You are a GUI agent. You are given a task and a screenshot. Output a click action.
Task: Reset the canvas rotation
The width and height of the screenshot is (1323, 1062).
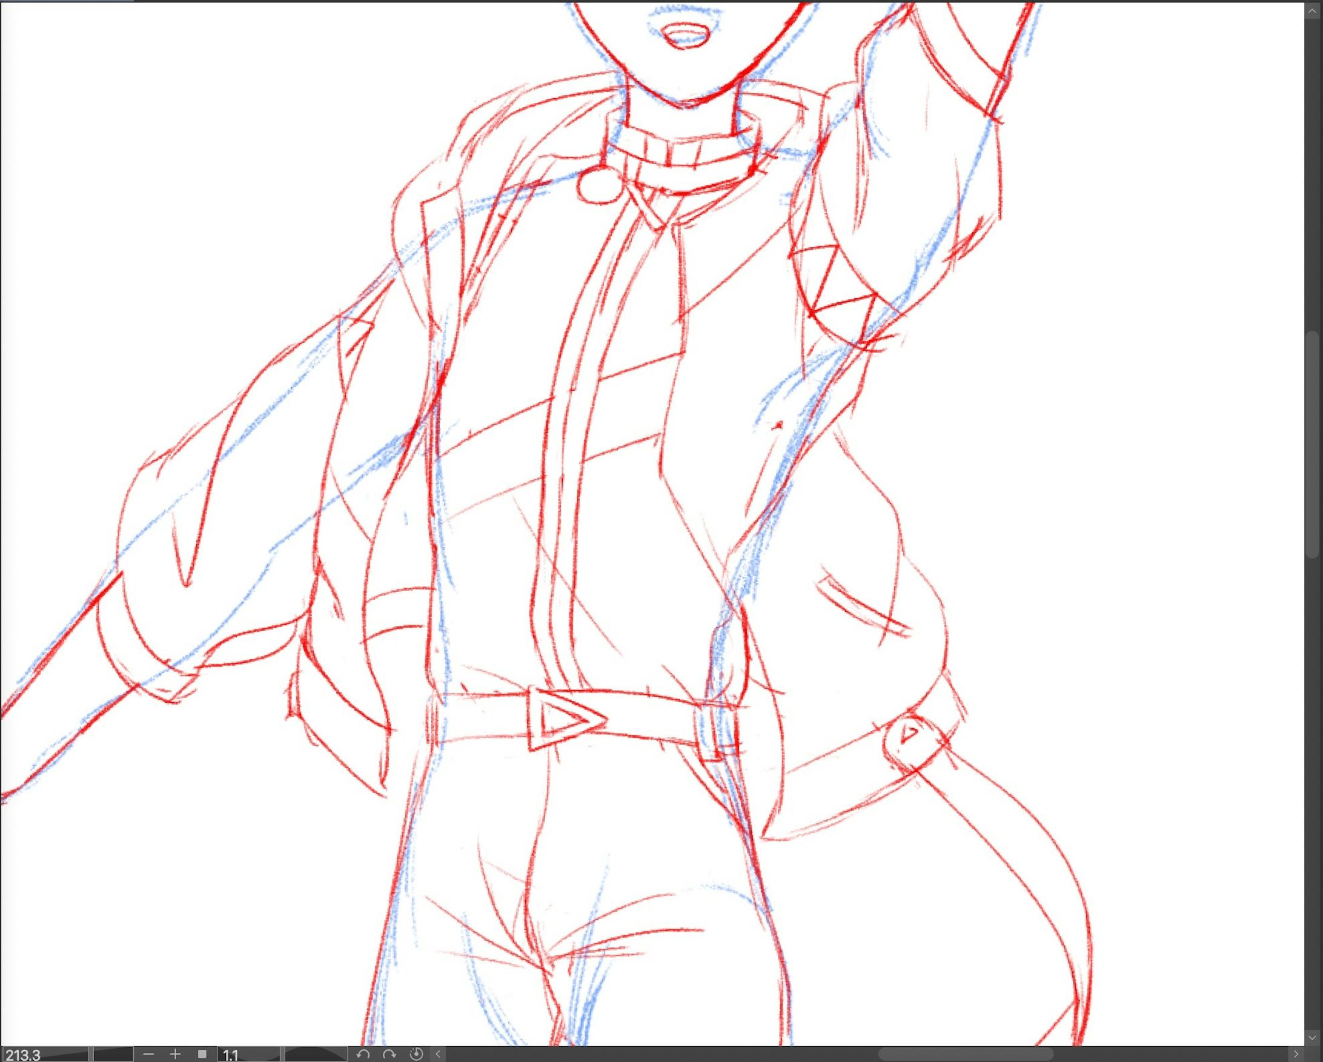[416, 1054]
